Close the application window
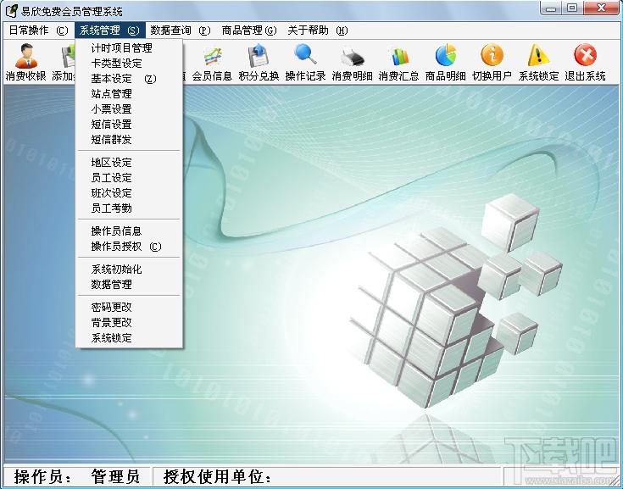623x489 pixels. (x=601, y=8)
